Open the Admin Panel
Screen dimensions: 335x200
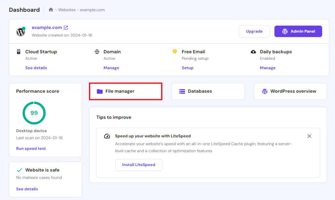point(298,31)
